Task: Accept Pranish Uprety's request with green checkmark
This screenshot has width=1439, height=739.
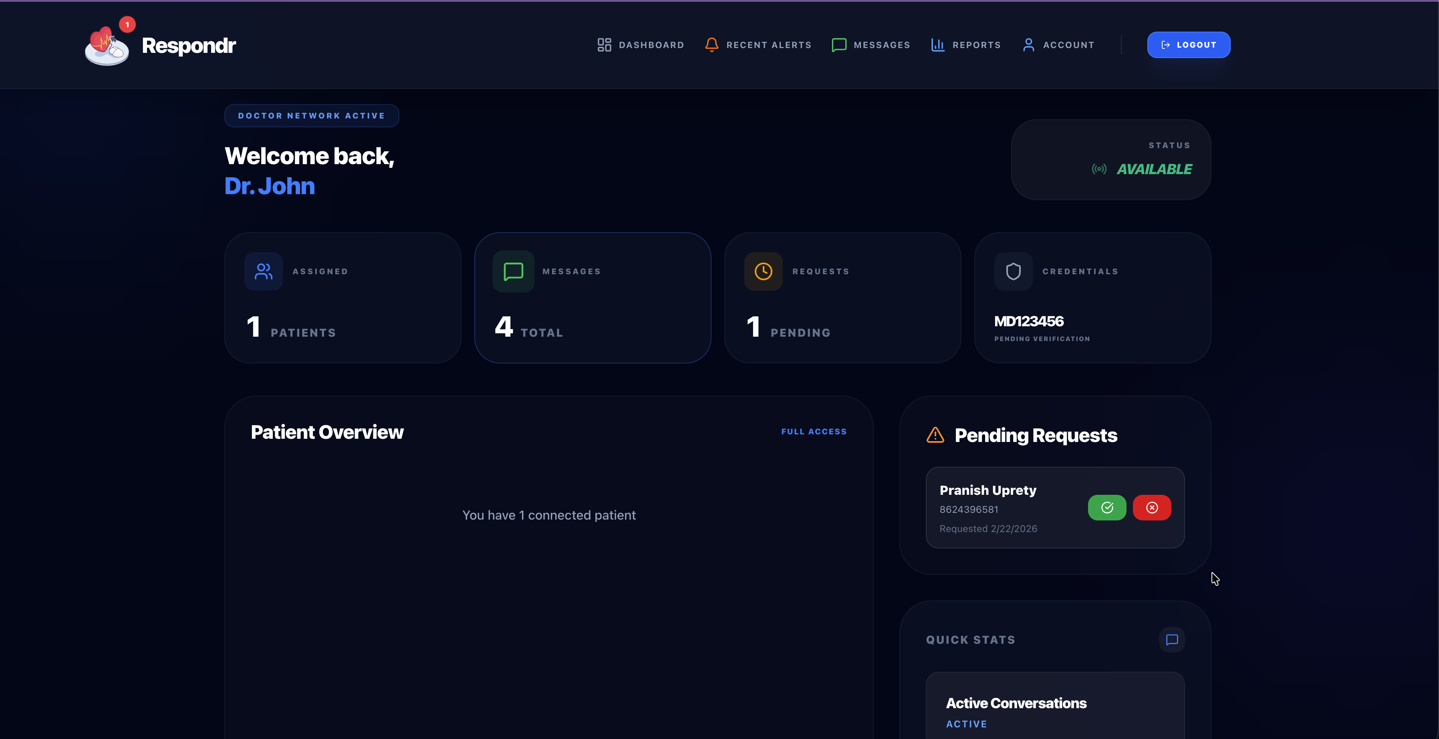Action: 1106,507
